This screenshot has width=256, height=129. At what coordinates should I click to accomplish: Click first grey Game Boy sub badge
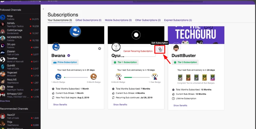pos(180,78)
